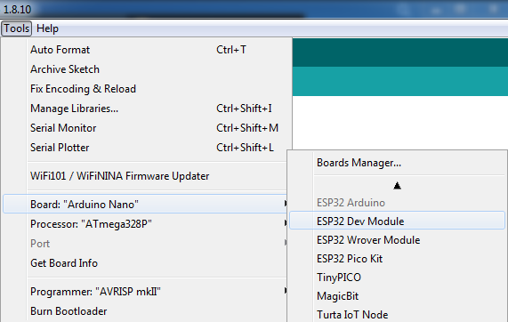The image size is (508, 322).
Task: Choose Archive Sketch
Action: [145, 69]
